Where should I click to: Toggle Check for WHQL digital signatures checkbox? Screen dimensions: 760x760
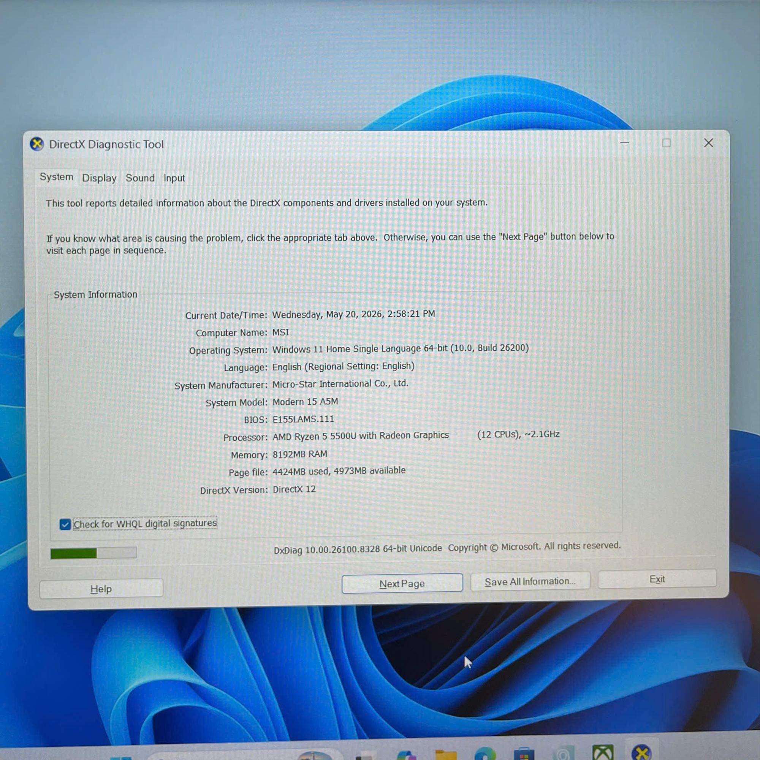coord(65,524)
